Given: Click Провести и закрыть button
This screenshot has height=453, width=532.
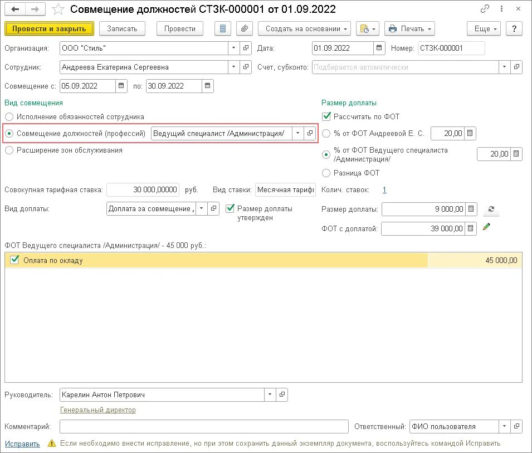Looking at the screenshot, I should click(x=49, y=28).
